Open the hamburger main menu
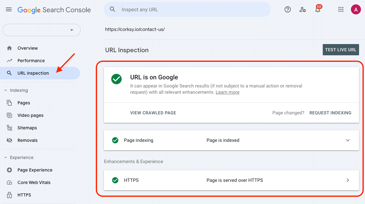 click(9, 10)
